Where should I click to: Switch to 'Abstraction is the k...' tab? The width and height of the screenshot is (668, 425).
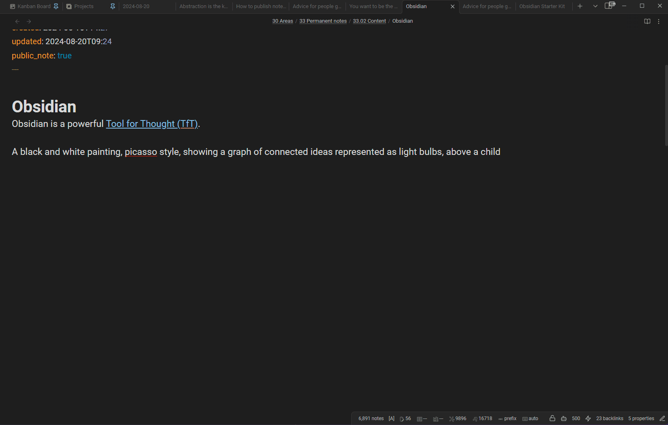[x=204, y=6]
